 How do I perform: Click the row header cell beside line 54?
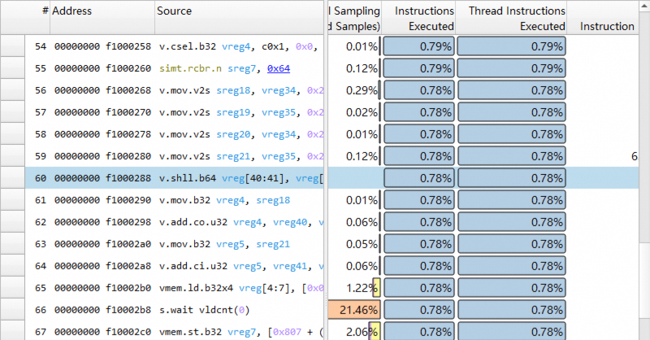12,46
